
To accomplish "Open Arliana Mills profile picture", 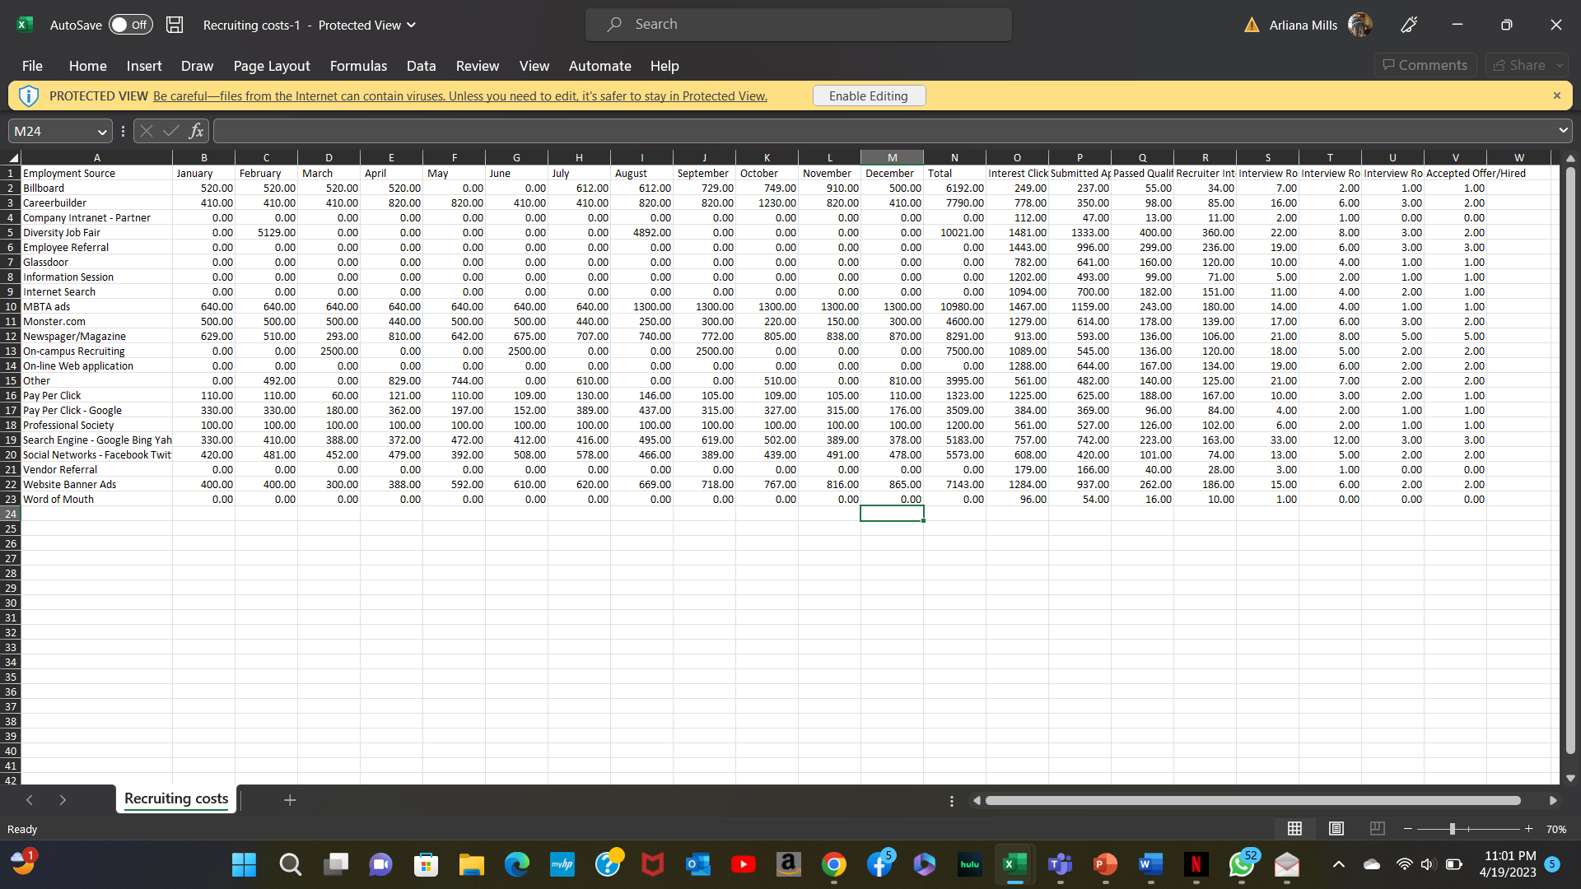I will pyautogui.click(x=1360, y=25).
